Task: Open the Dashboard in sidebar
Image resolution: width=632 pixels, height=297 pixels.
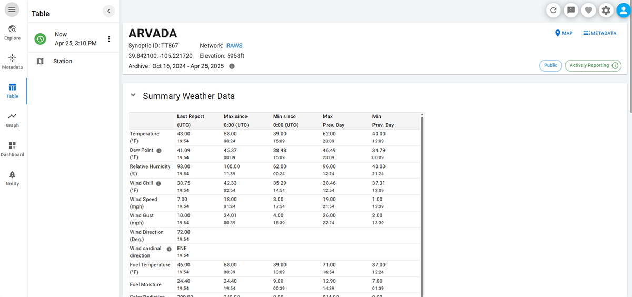Action: (12, 149)
